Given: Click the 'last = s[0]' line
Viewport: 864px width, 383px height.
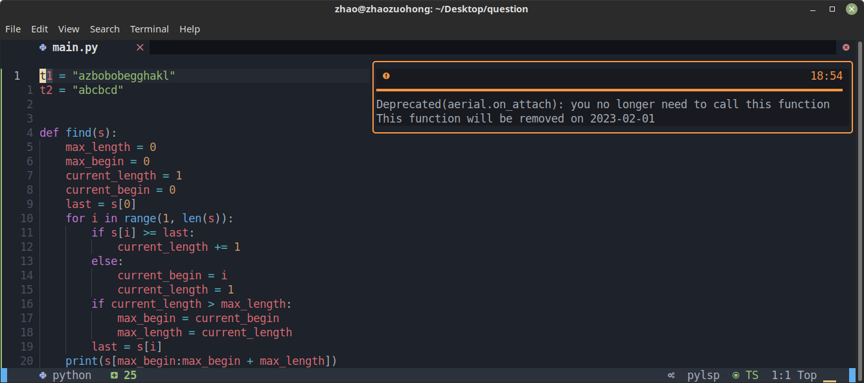Looking at the screenshot, I should click(x=101, y=204).
